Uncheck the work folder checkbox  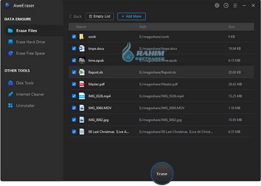(74, 37)
